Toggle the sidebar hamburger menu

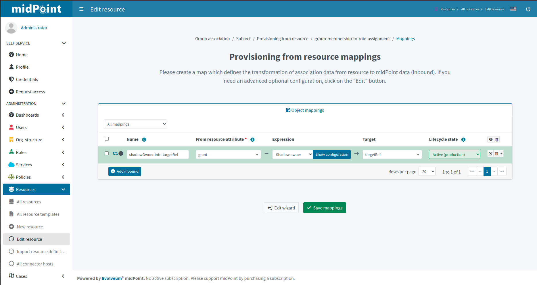click(x=81, y=9)
